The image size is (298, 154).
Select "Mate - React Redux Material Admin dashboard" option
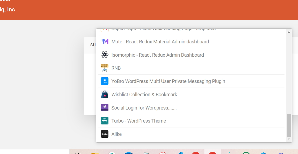click(x=160, y=42)
